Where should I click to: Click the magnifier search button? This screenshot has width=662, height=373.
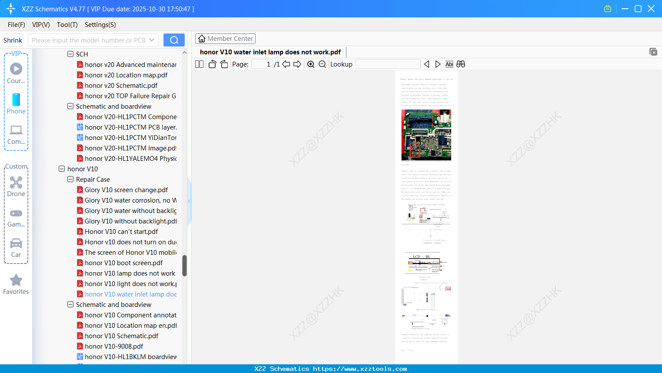pos(174,40)
